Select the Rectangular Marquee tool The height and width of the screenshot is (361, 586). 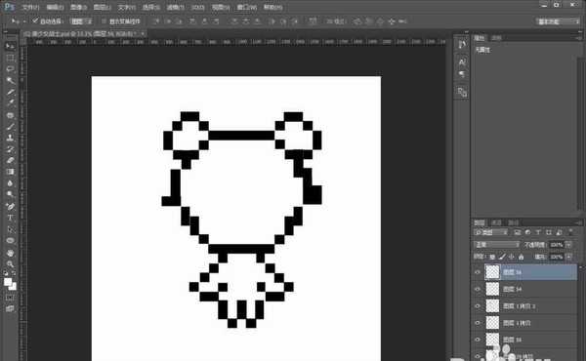click(x=11, y=58)
